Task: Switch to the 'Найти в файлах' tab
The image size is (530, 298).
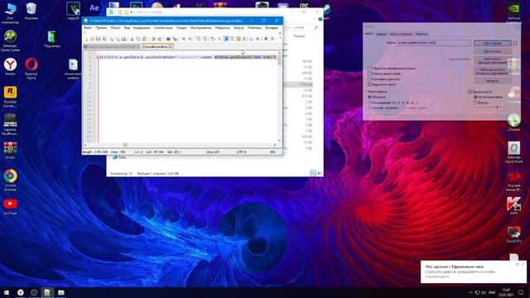Action: click(401, 34)
